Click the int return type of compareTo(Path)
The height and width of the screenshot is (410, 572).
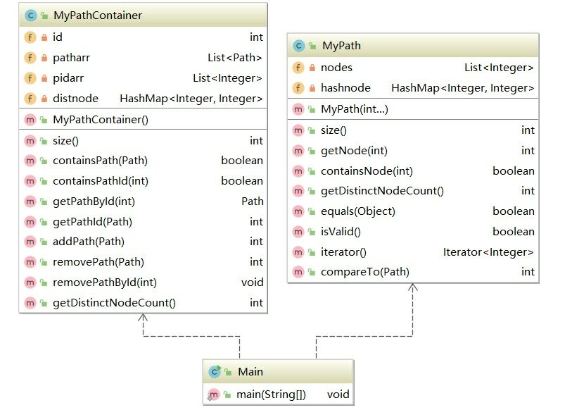[528, 272]
